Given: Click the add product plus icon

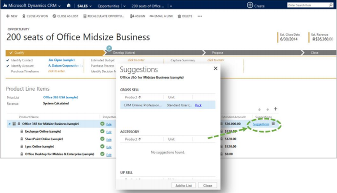Looking at the screenshot, I should point(275,109).
